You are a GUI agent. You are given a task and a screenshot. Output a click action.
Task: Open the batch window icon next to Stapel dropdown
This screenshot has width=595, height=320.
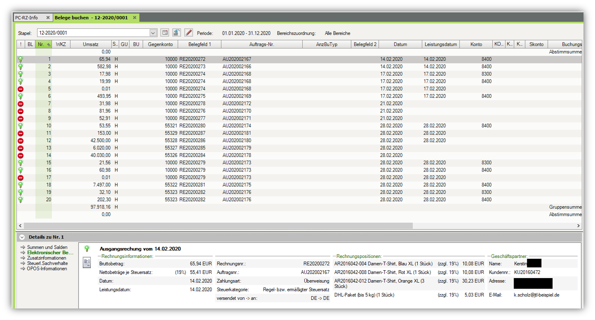click(x=164, y=33)
